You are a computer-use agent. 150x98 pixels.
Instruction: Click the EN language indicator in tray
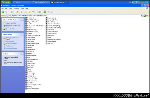point(130,2)
